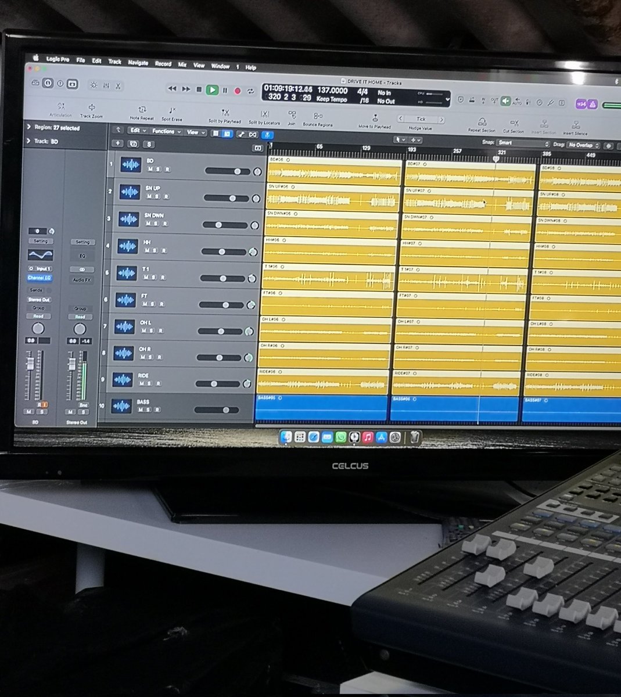
Task: Open the Mixer with the faders icon
Action: click(x=106, y=86)
